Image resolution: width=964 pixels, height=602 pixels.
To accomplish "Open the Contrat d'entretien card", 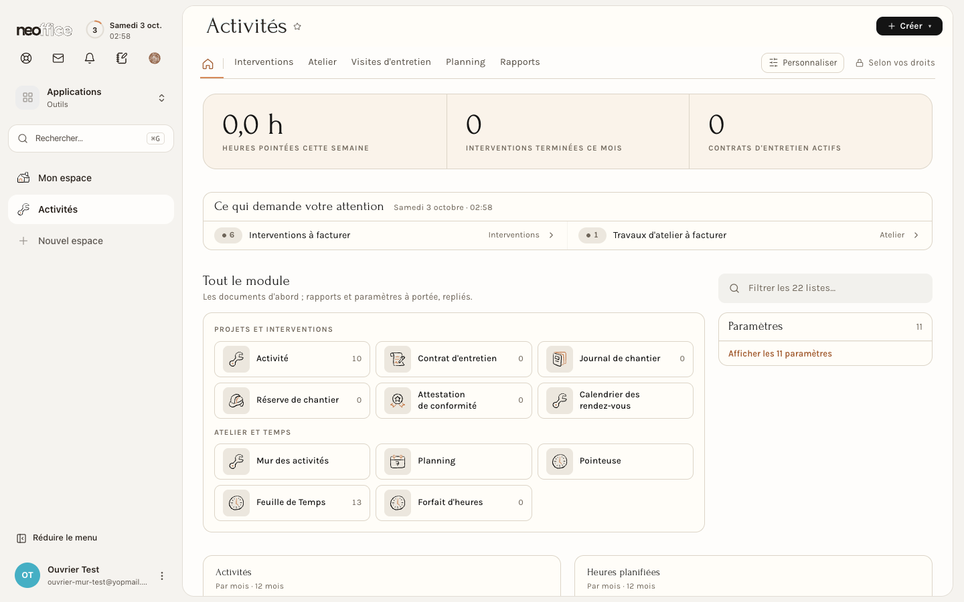I will 454,359.
